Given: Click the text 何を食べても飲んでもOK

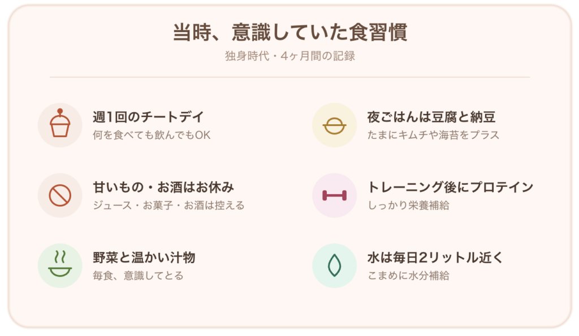Looking at the screenshot, I should pyautogui.click(x=152, y=135).
